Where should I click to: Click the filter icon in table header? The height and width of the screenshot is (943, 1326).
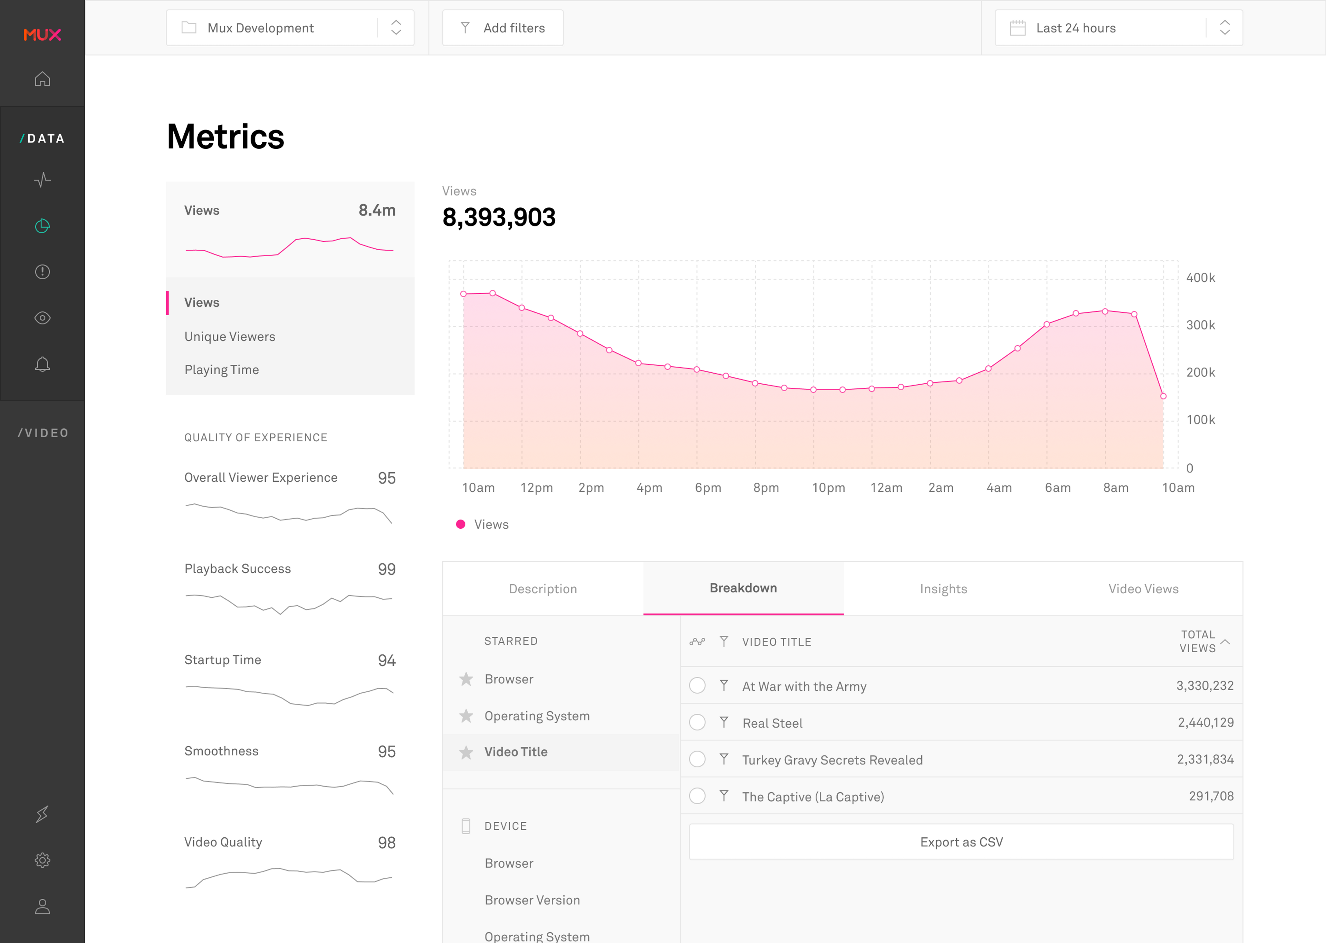724,642
